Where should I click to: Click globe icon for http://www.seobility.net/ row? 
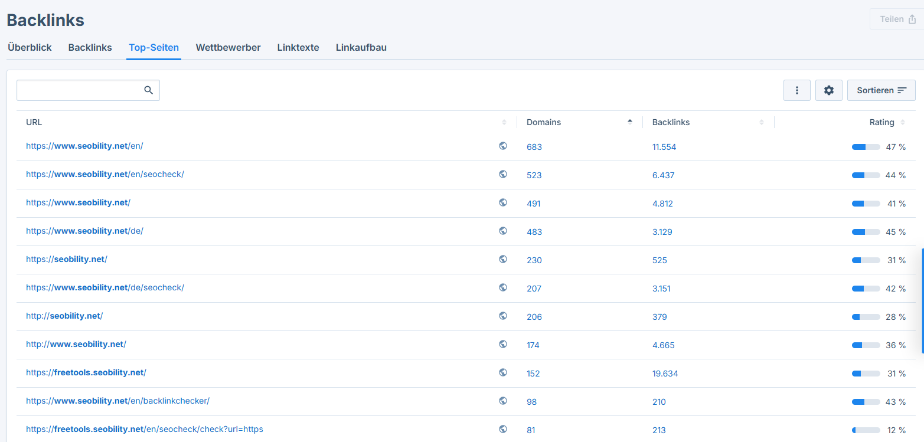point(503,344)
